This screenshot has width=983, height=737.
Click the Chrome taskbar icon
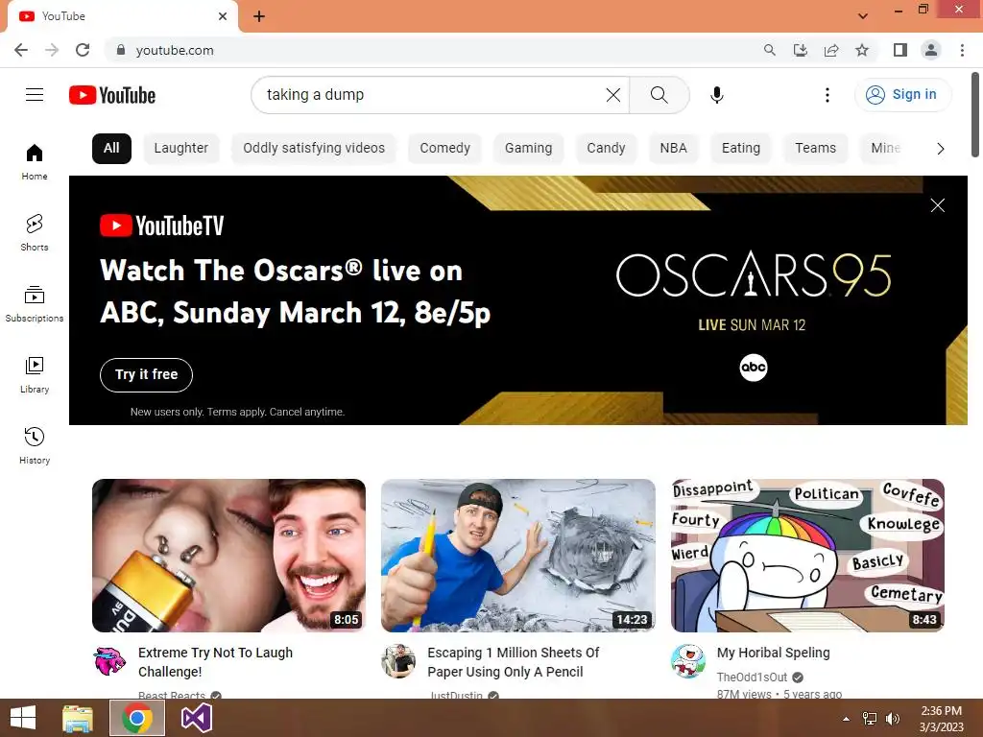point(137,718)
